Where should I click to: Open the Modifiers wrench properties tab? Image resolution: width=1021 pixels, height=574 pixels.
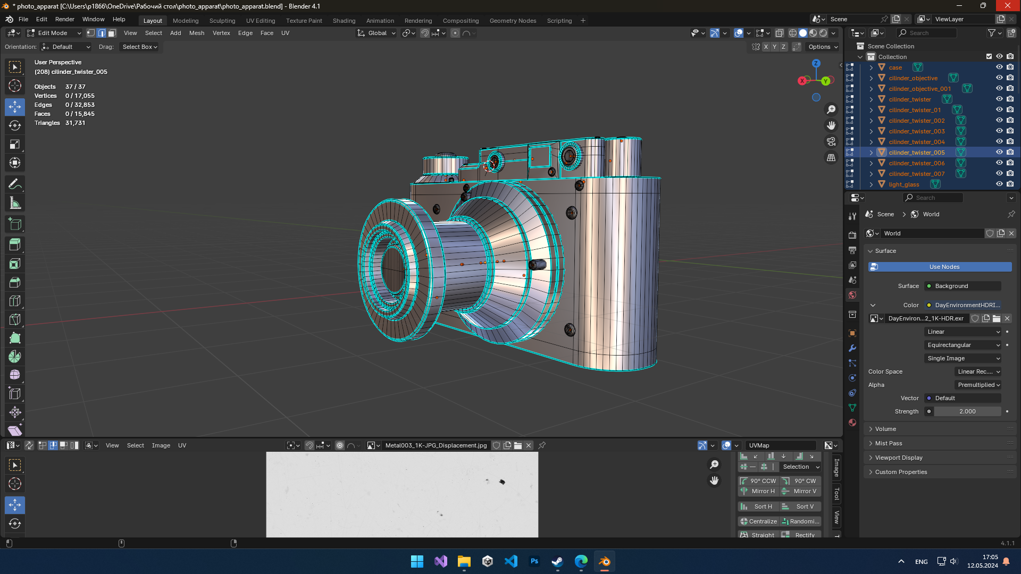[852, 348]
